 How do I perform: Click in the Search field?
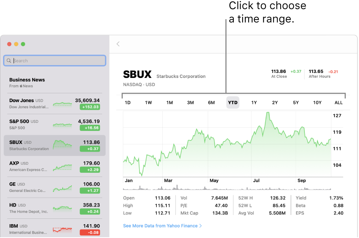click(x=58, y=61)
